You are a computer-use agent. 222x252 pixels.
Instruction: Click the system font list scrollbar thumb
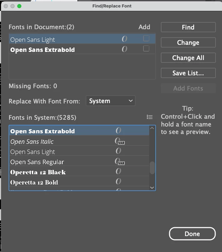click(x=152, y=168)
